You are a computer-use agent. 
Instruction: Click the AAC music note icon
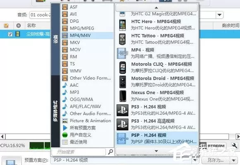click(x=65, y=85)
